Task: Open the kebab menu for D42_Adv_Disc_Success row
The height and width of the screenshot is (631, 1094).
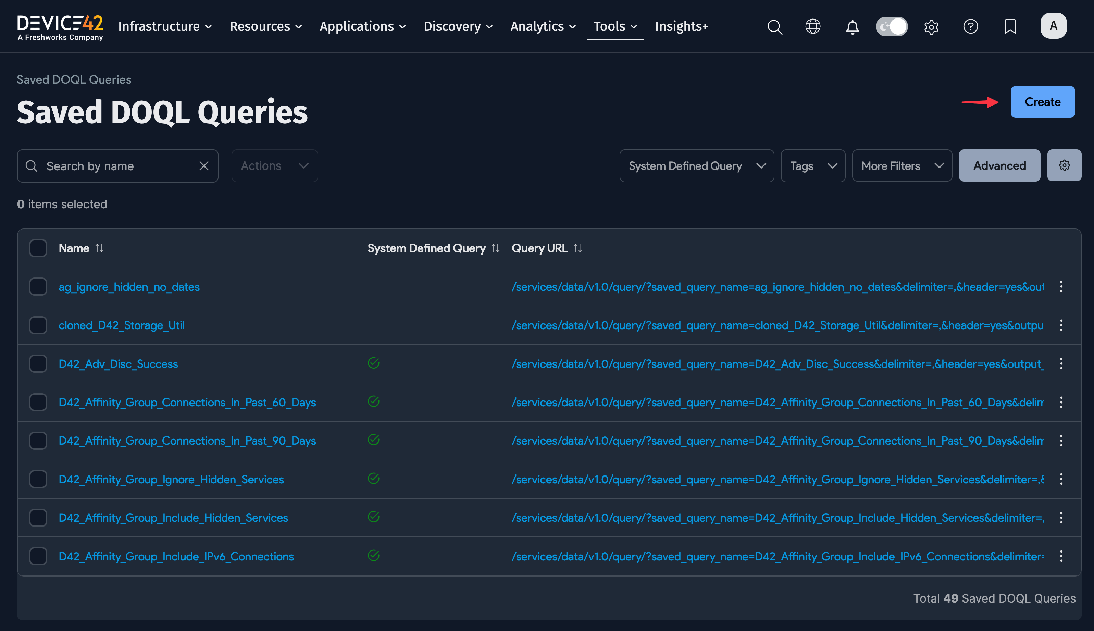Action: pos(1061,363)
